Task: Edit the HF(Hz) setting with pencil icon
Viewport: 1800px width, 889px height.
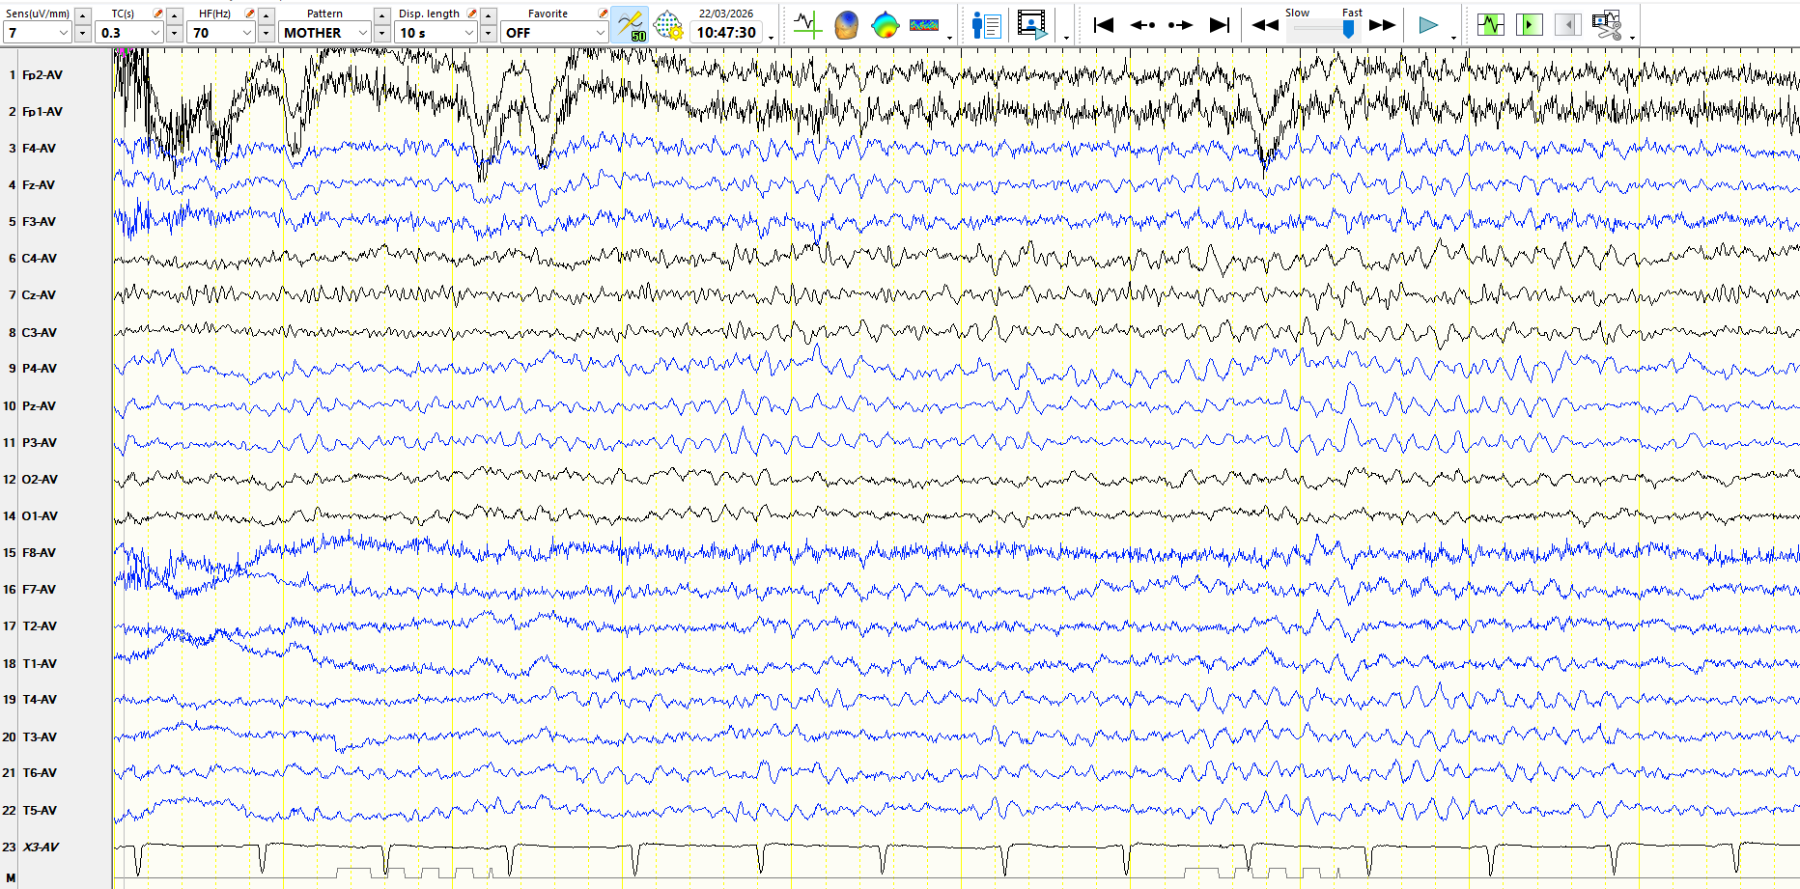Action: click(249, 14)
